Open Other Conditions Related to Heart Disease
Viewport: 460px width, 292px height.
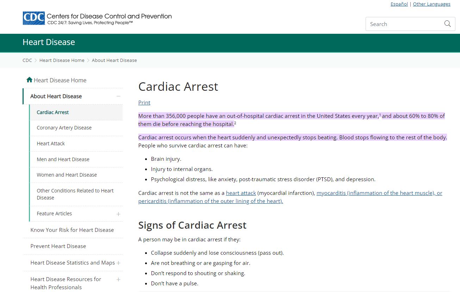click(75, 194)
